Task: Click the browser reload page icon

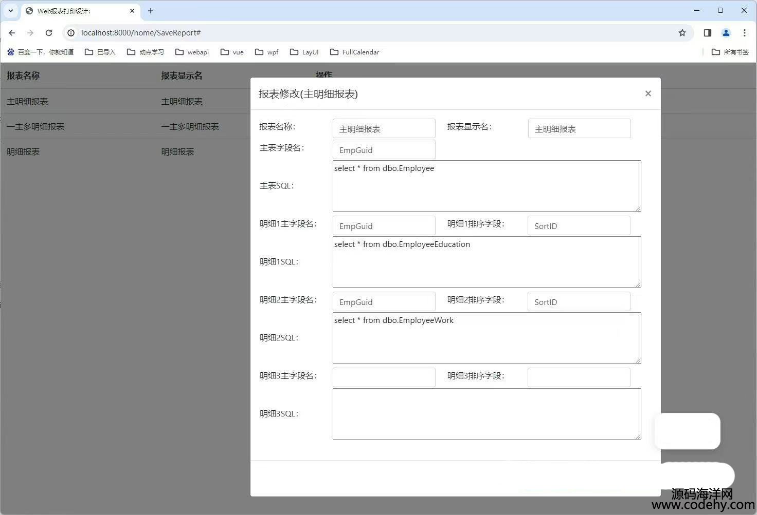Action: [x=49, y=33]
